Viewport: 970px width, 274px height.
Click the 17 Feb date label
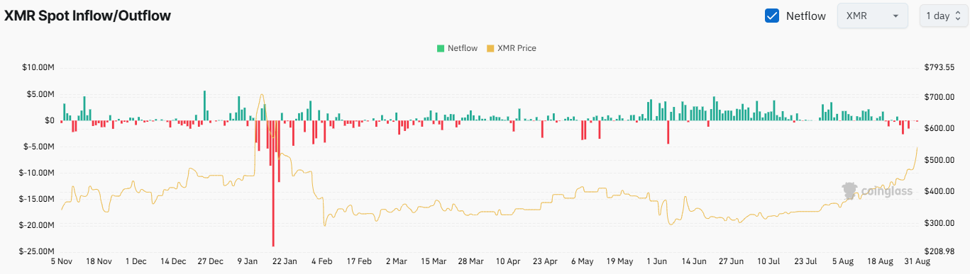360,261
